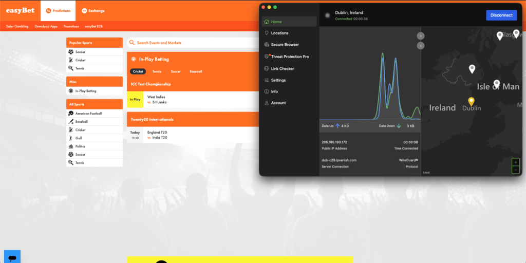The image size is (526, 263).
Task: Zoom in on the VPN map
Action: pos(516,162)
